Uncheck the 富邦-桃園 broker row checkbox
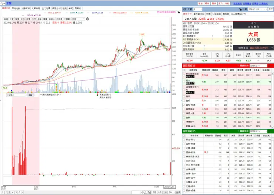 (x=184, y=105)
